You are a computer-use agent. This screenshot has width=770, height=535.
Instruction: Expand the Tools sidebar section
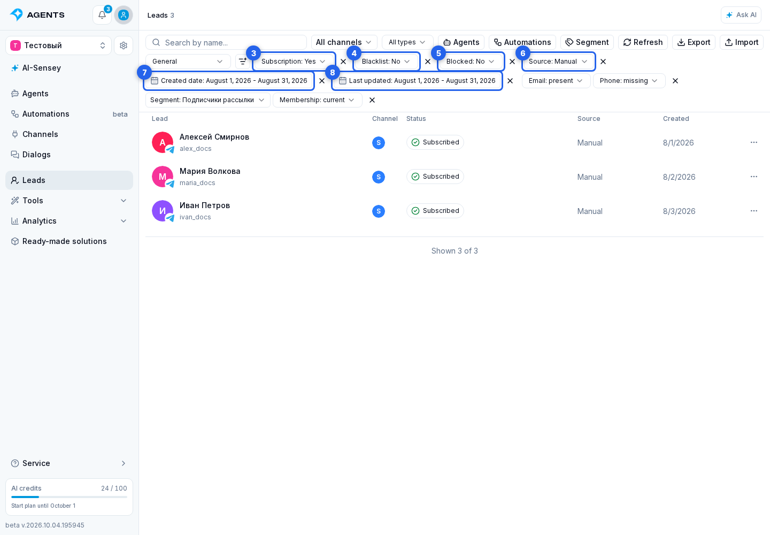pos(70,201)
